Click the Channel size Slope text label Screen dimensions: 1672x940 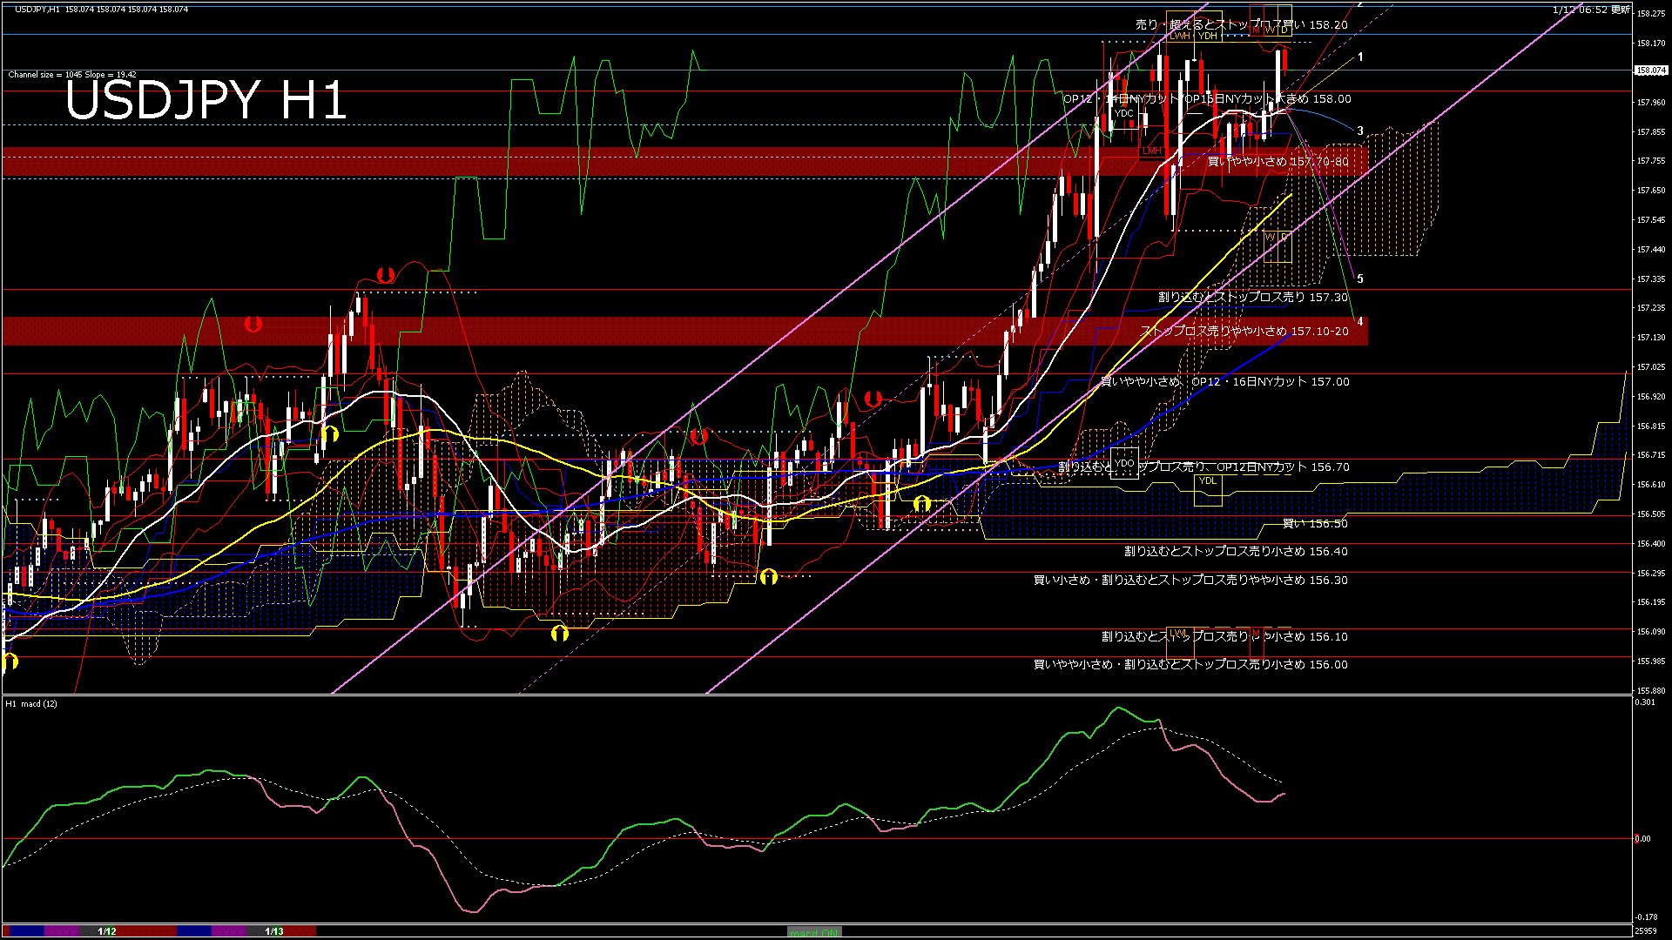click(x=72, y=75)
